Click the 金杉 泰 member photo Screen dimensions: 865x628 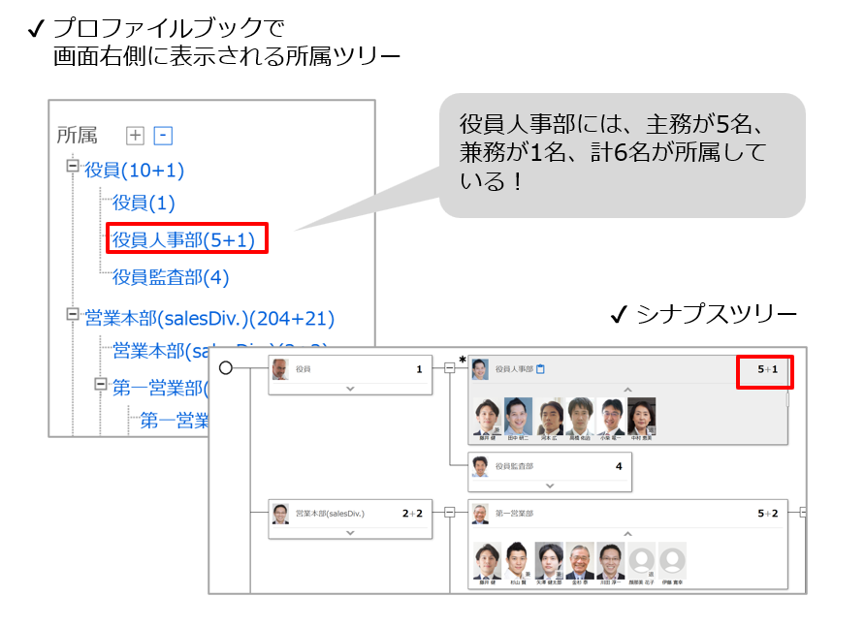click(580, 561)
